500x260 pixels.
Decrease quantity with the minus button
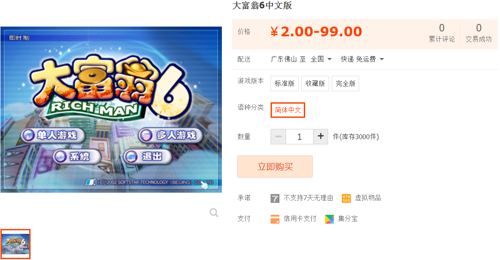279,136
